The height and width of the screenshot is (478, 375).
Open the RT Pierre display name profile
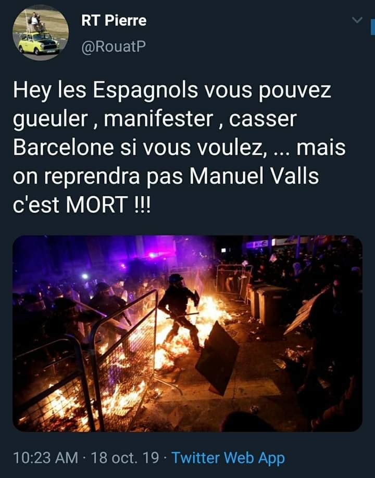coord(114,21)
